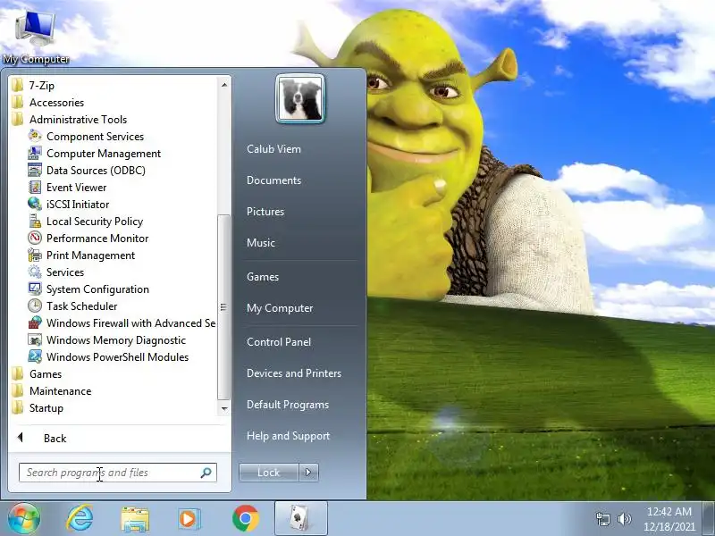Open Event Viewer icon

pos(35,188)
